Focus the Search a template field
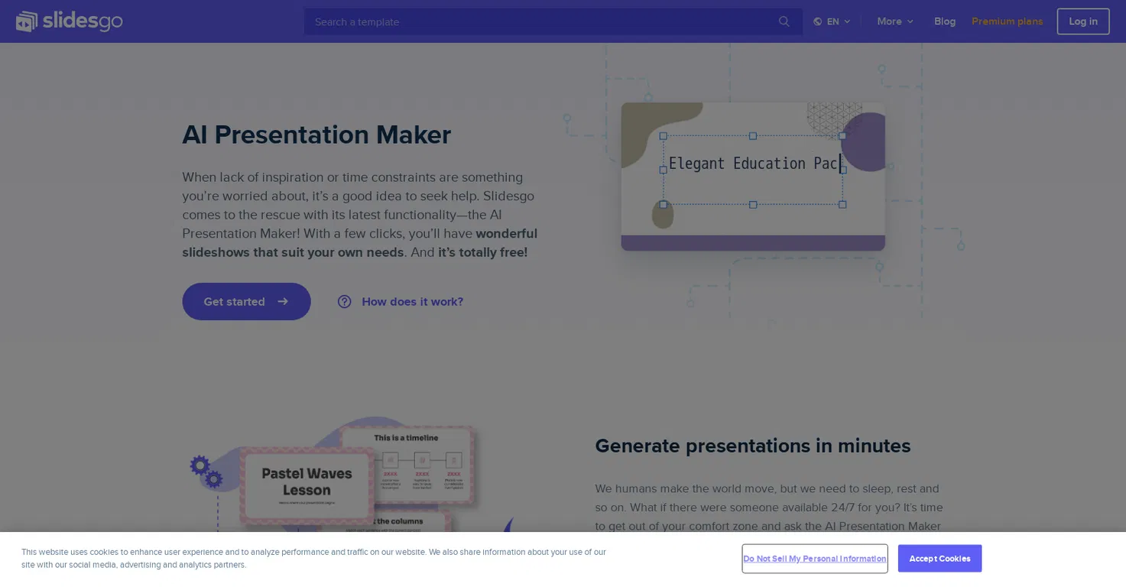The height and width of the screenshot is (587, 1126). pyautogui.click(x=553, y=21)
